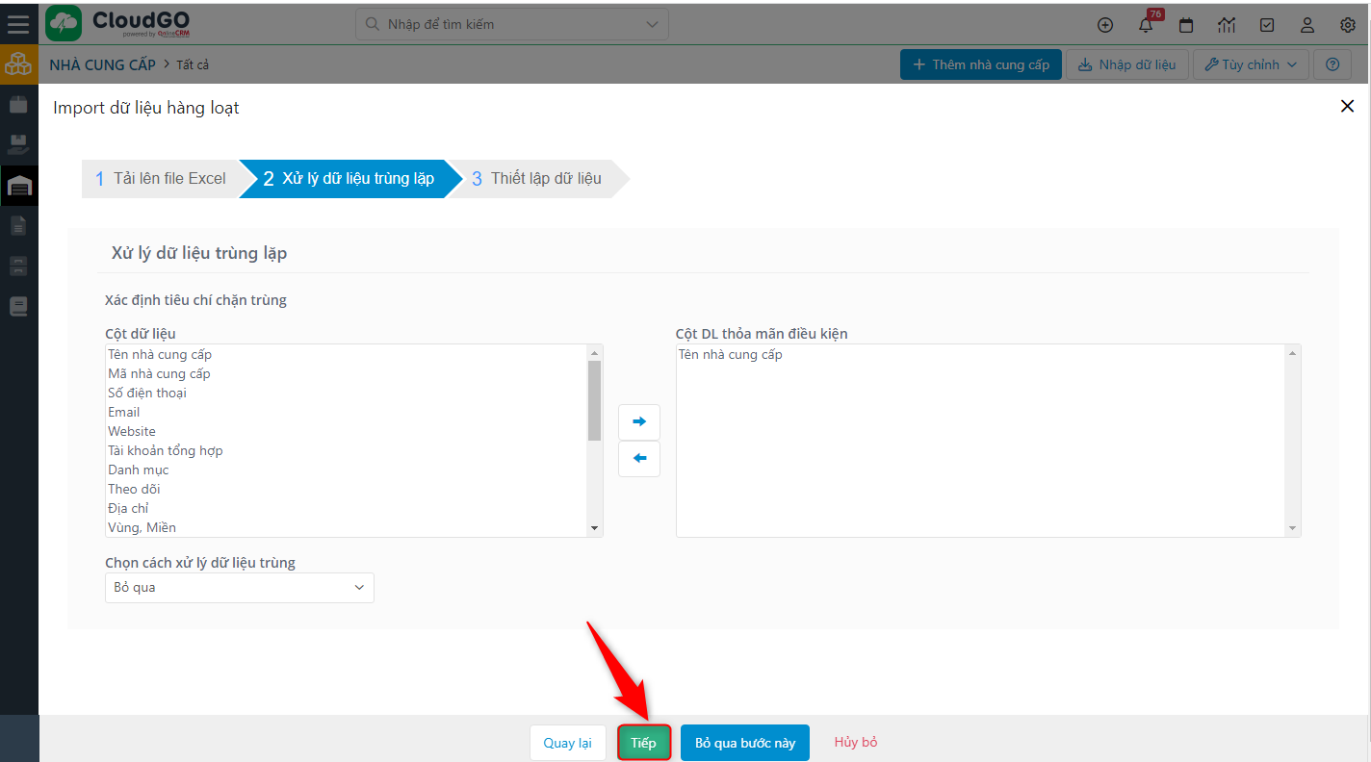The image size is (1371, 762).
Task: Open the hamburger menu at top left
Action: (18, 23)
